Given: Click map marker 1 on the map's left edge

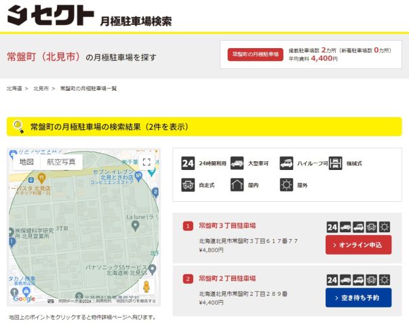Looking at the screenshot, I should click(12, 242).
